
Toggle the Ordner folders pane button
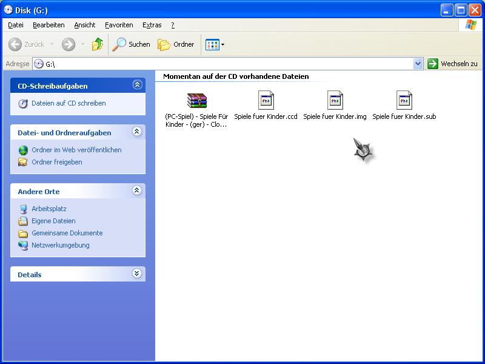(x=176, y=44)
